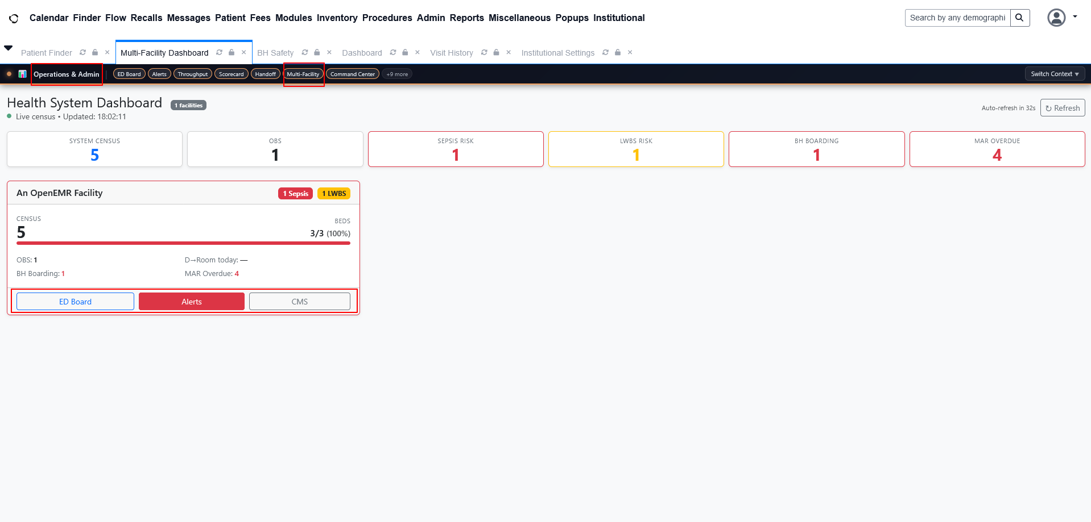The width and height of the screenshot is (1091, 522).
Task: Click the red Alerts facility button
Action: pyautogui.click(x=191, y=302)
